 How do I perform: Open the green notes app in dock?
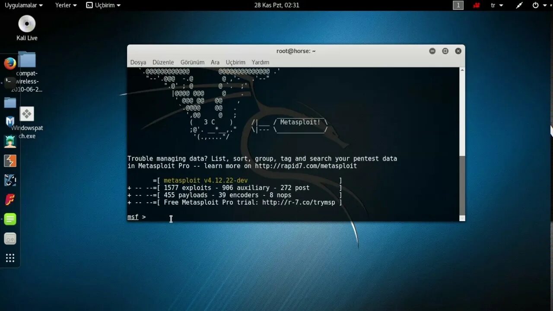10,219
